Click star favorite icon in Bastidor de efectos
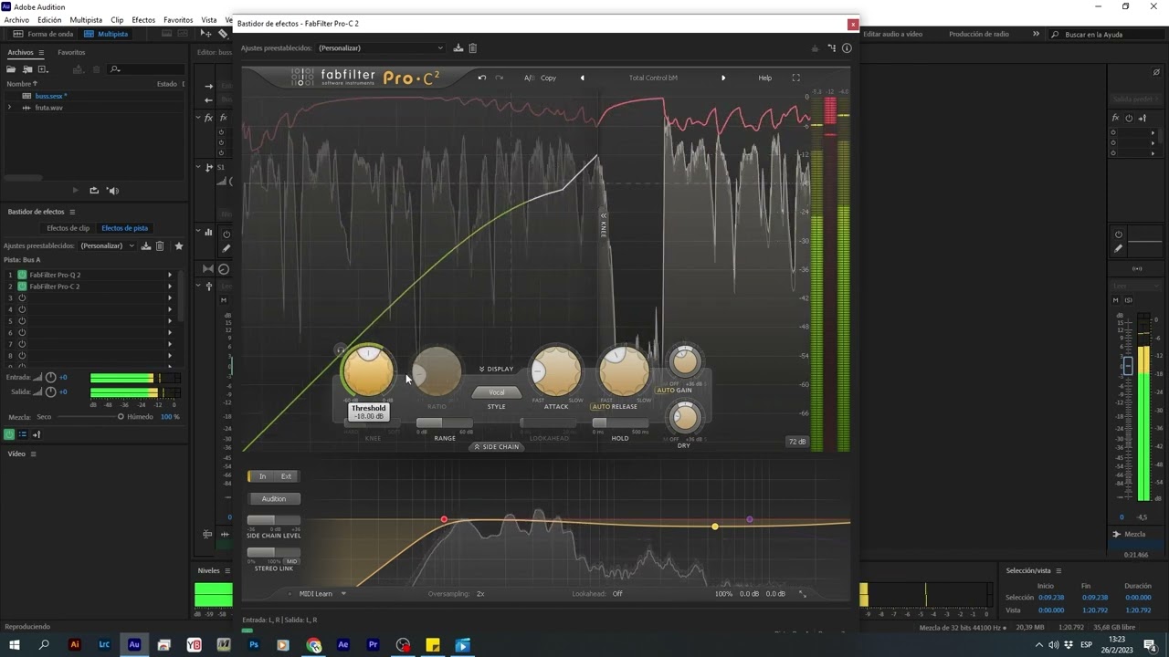Viewport: 1169px width, 657px height. (178, 245)
